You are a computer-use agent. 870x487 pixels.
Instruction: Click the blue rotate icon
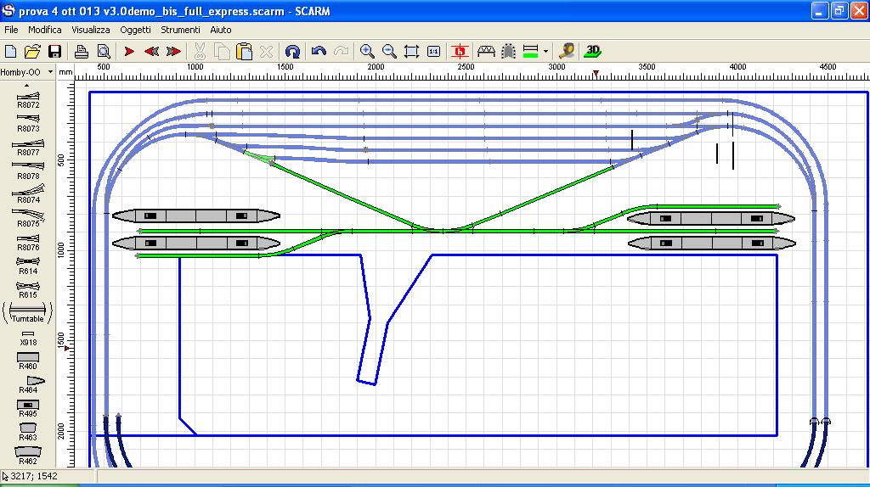click(292, 52)
